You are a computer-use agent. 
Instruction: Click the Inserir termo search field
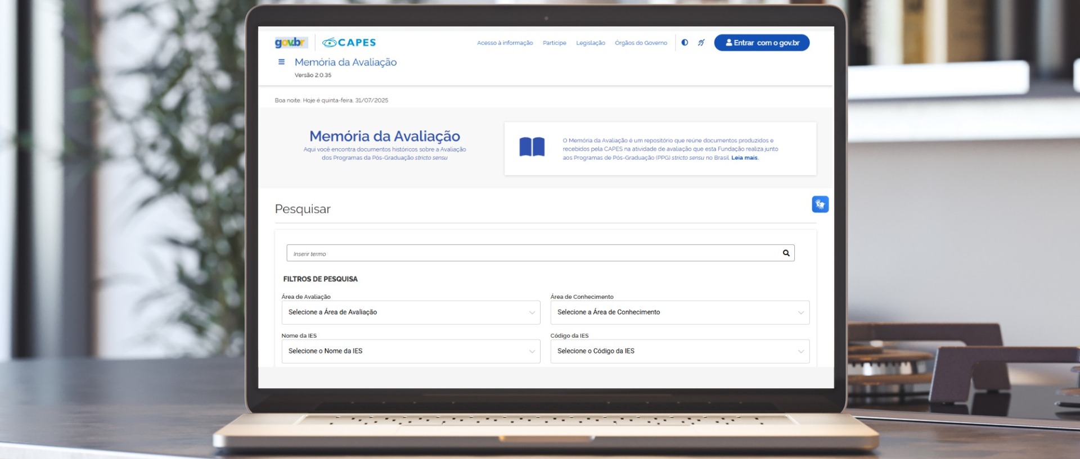coord(532,253)
